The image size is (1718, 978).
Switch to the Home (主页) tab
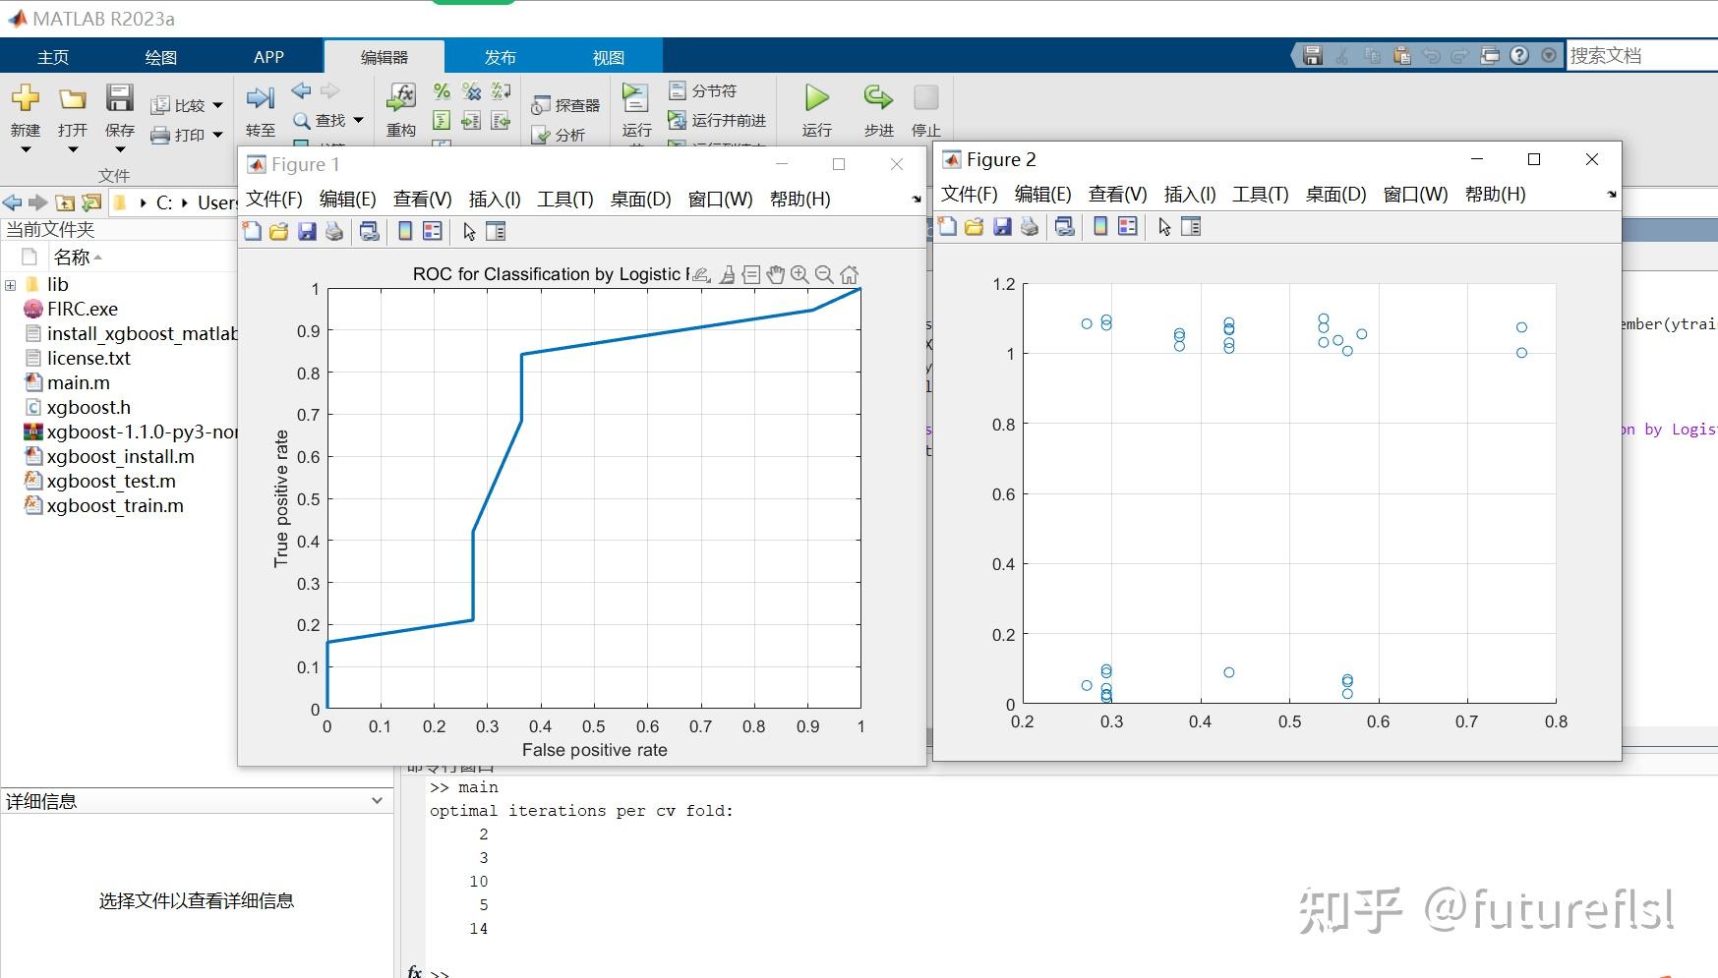pos(53,57)
